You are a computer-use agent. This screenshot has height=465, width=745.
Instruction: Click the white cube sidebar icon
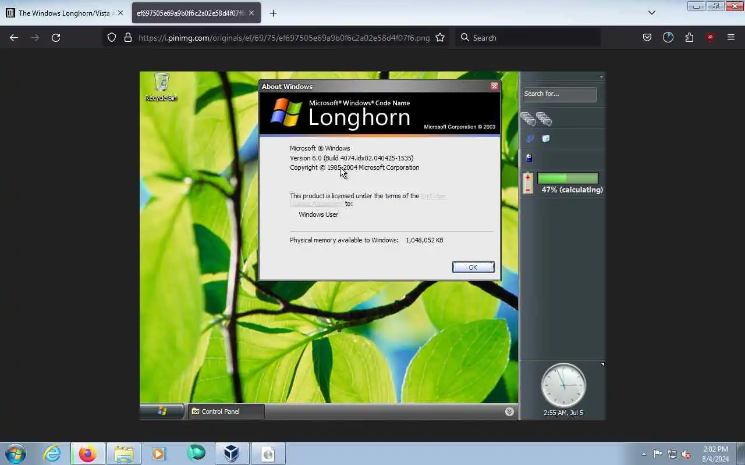click(x=546, y=138)
